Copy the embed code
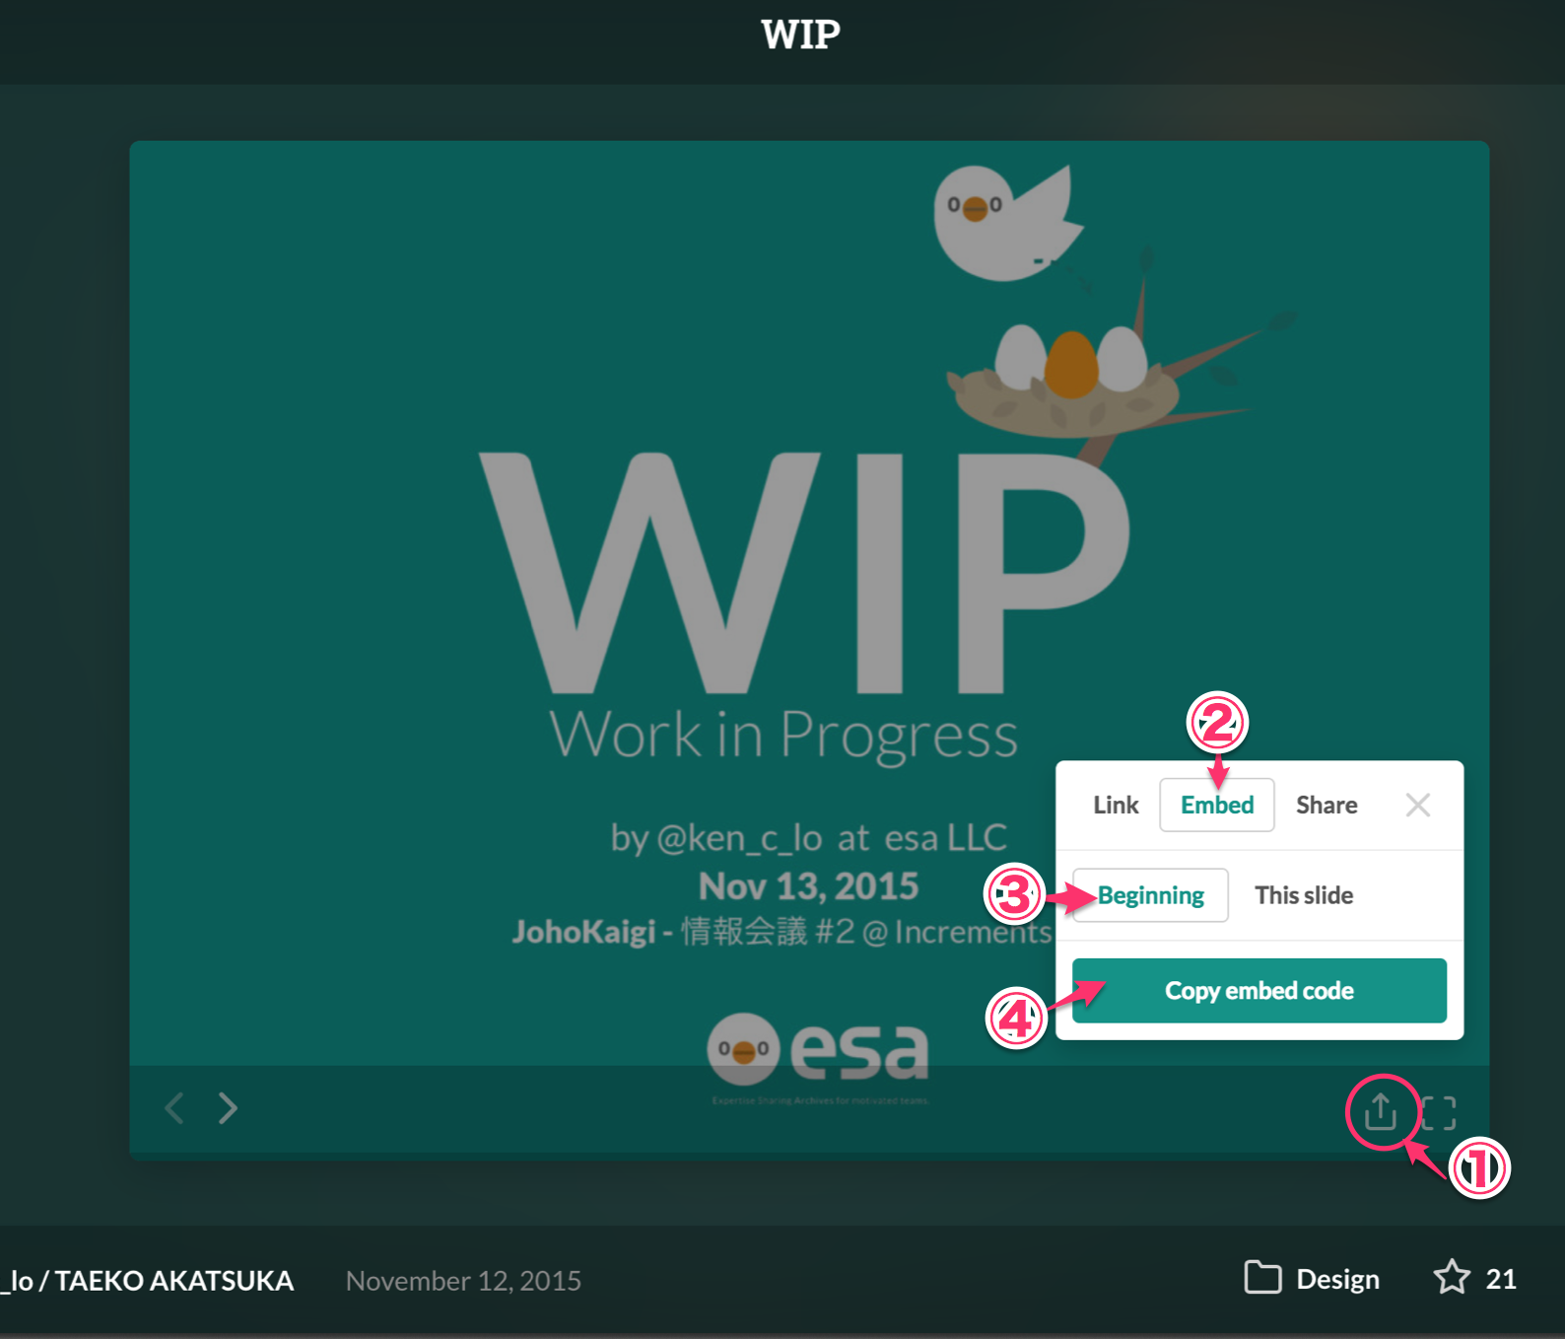Image resolution: width=1565 pixels, height=1339 pixels. pos(1259,991)
